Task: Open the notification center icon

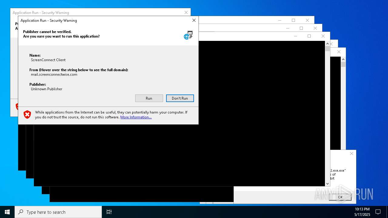Action: [378, 212]
